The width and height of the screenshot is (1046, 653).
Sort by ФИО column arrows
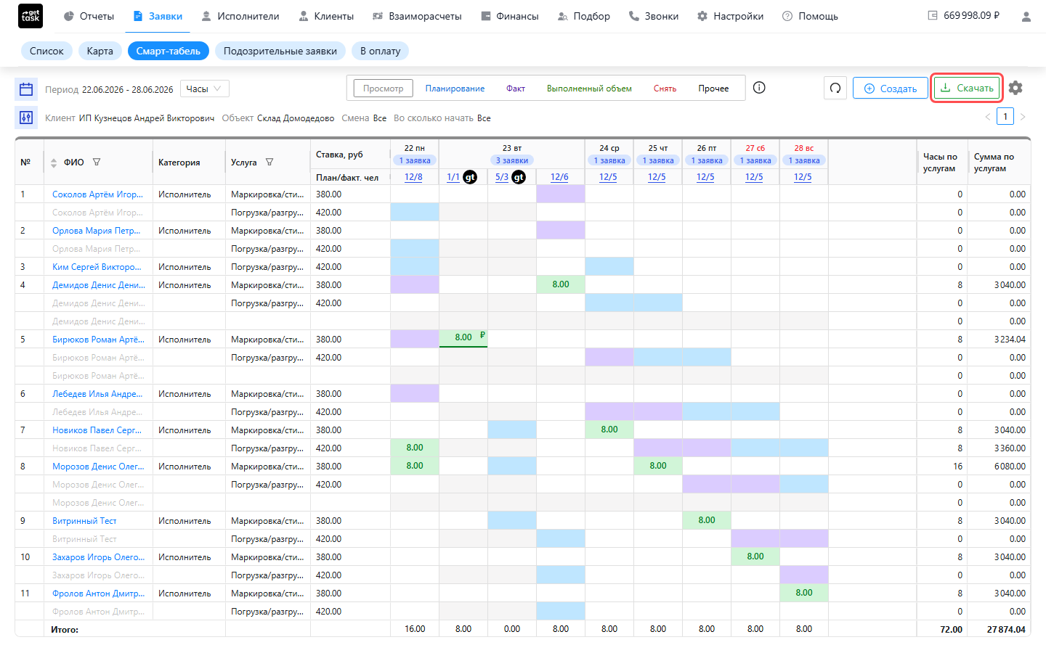(54, 163)
